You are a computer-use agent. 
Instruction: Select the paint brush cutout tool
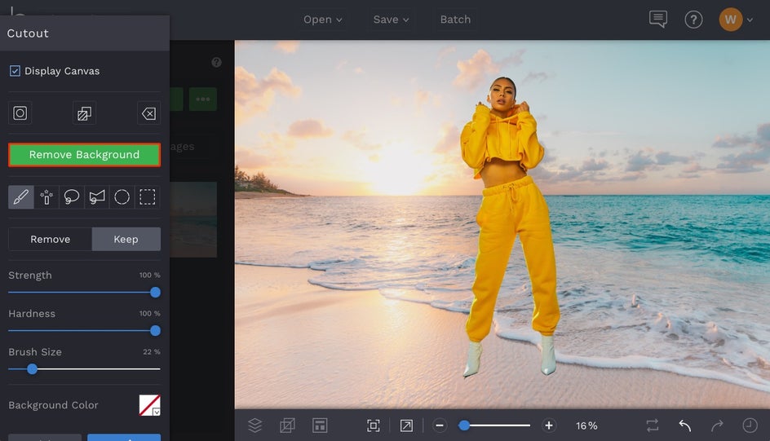(21, 197)
